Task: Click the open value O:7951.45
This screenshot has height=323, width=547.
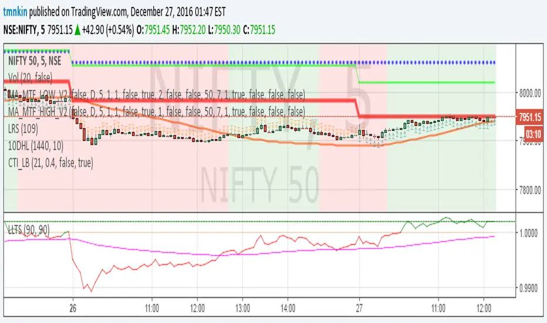Action: pyautogui.click(x=153, y=30)
